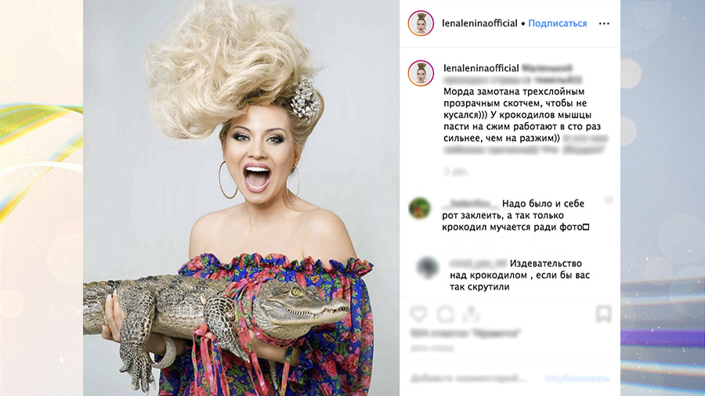Click the blurred Опубликовать post button
Screen dimensions: 705x396
tap(578, 379)
